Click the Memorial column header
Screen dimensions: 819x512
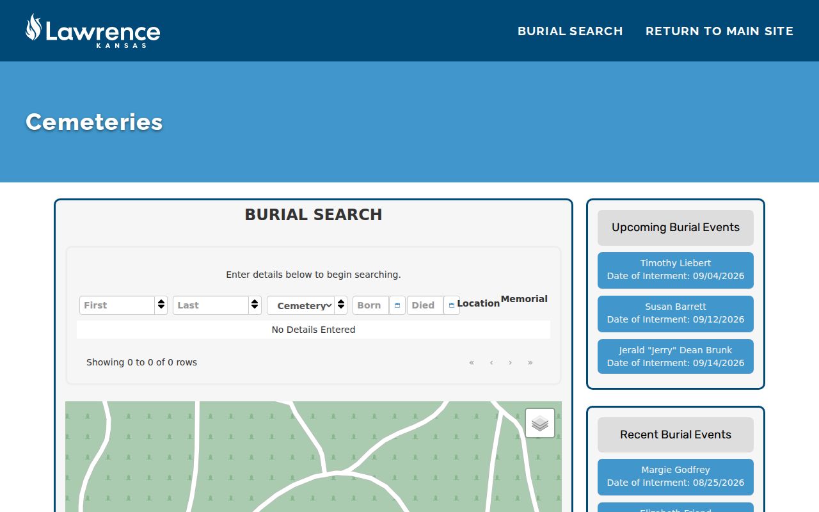pyautogui.click(x=524, y=299)
